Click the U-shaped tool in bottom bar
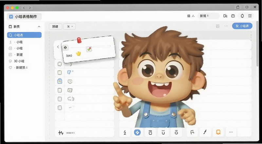Viewport: 262px width, 144px height. [x=163, y=133]
